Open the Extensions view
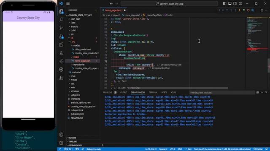 tap(61, 45)
